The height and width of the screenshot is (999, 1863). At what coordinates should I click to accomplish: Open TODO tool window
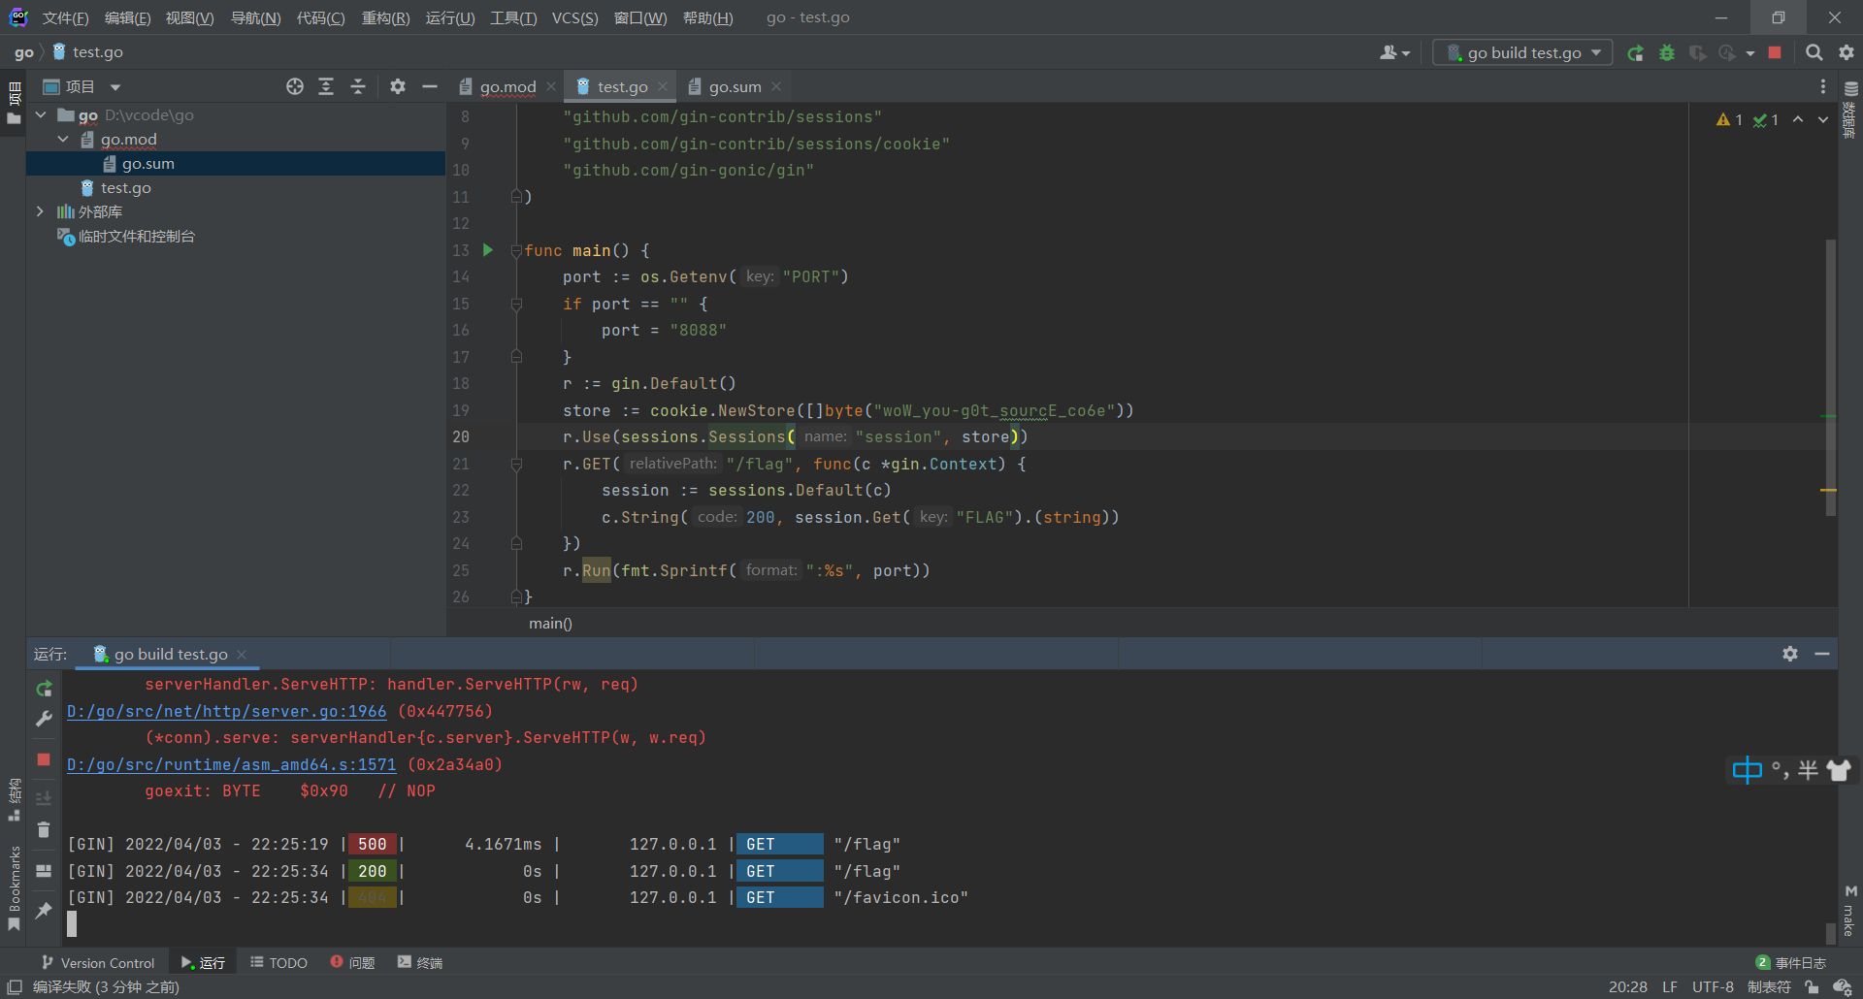pos(279,962)
